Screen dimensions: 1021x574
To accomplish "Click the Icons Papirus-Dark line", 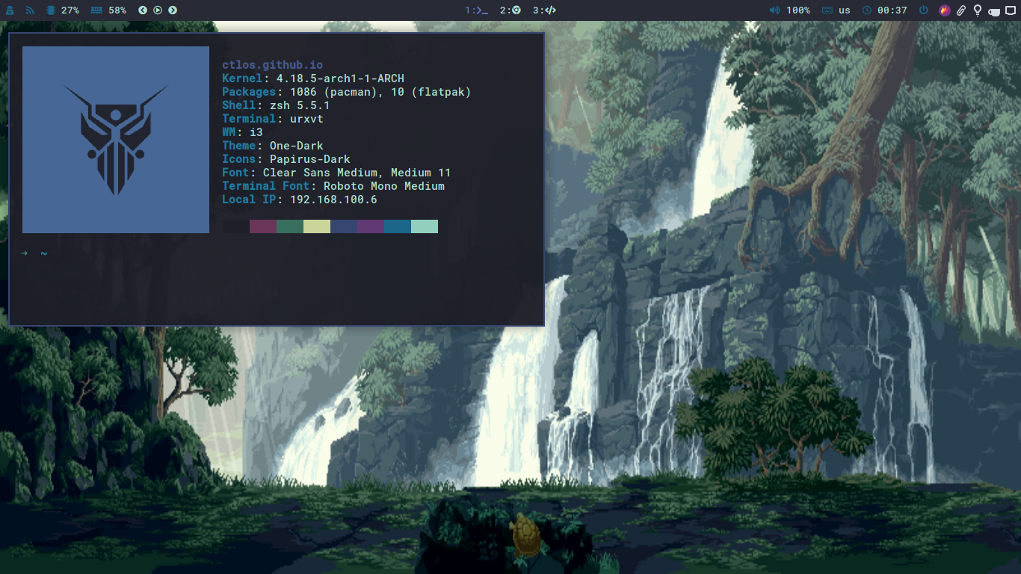I will pos(286,159).
